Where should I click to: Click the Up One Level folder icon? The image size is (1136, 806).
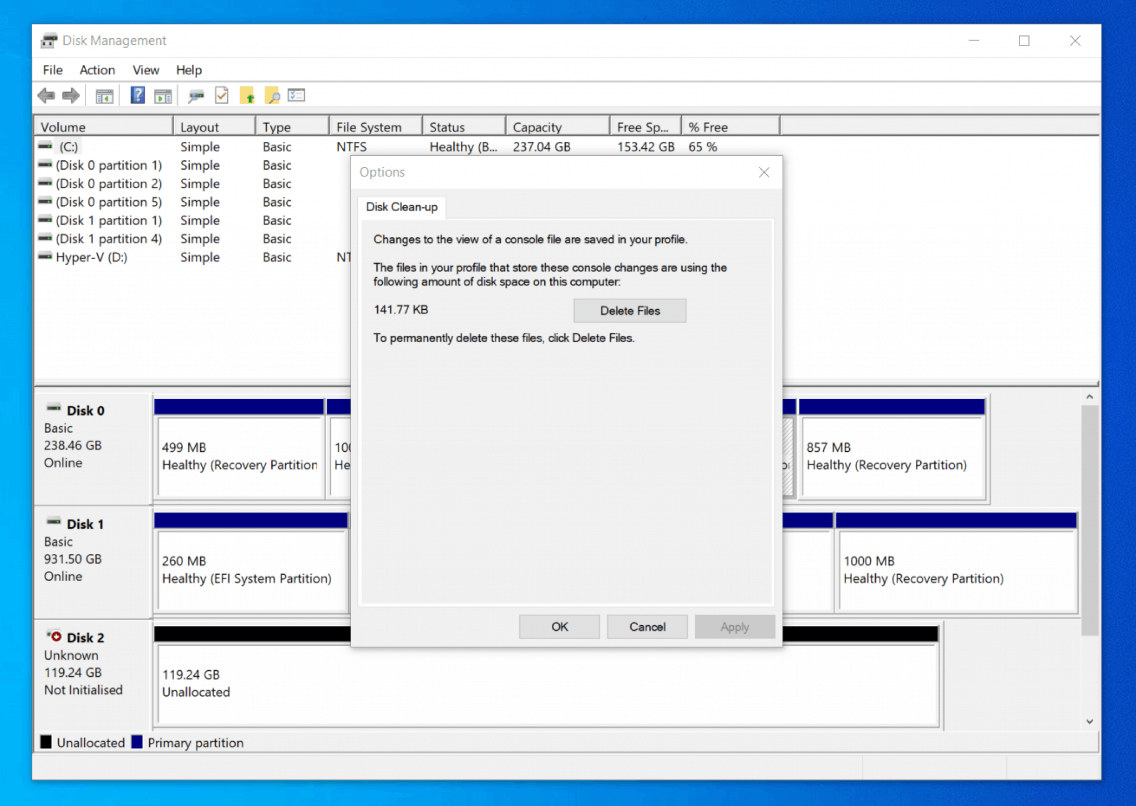[248, 95]
